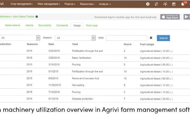Click the Hours column header
The height and width of the screenshot is (118, 190).
click(127, 44)
